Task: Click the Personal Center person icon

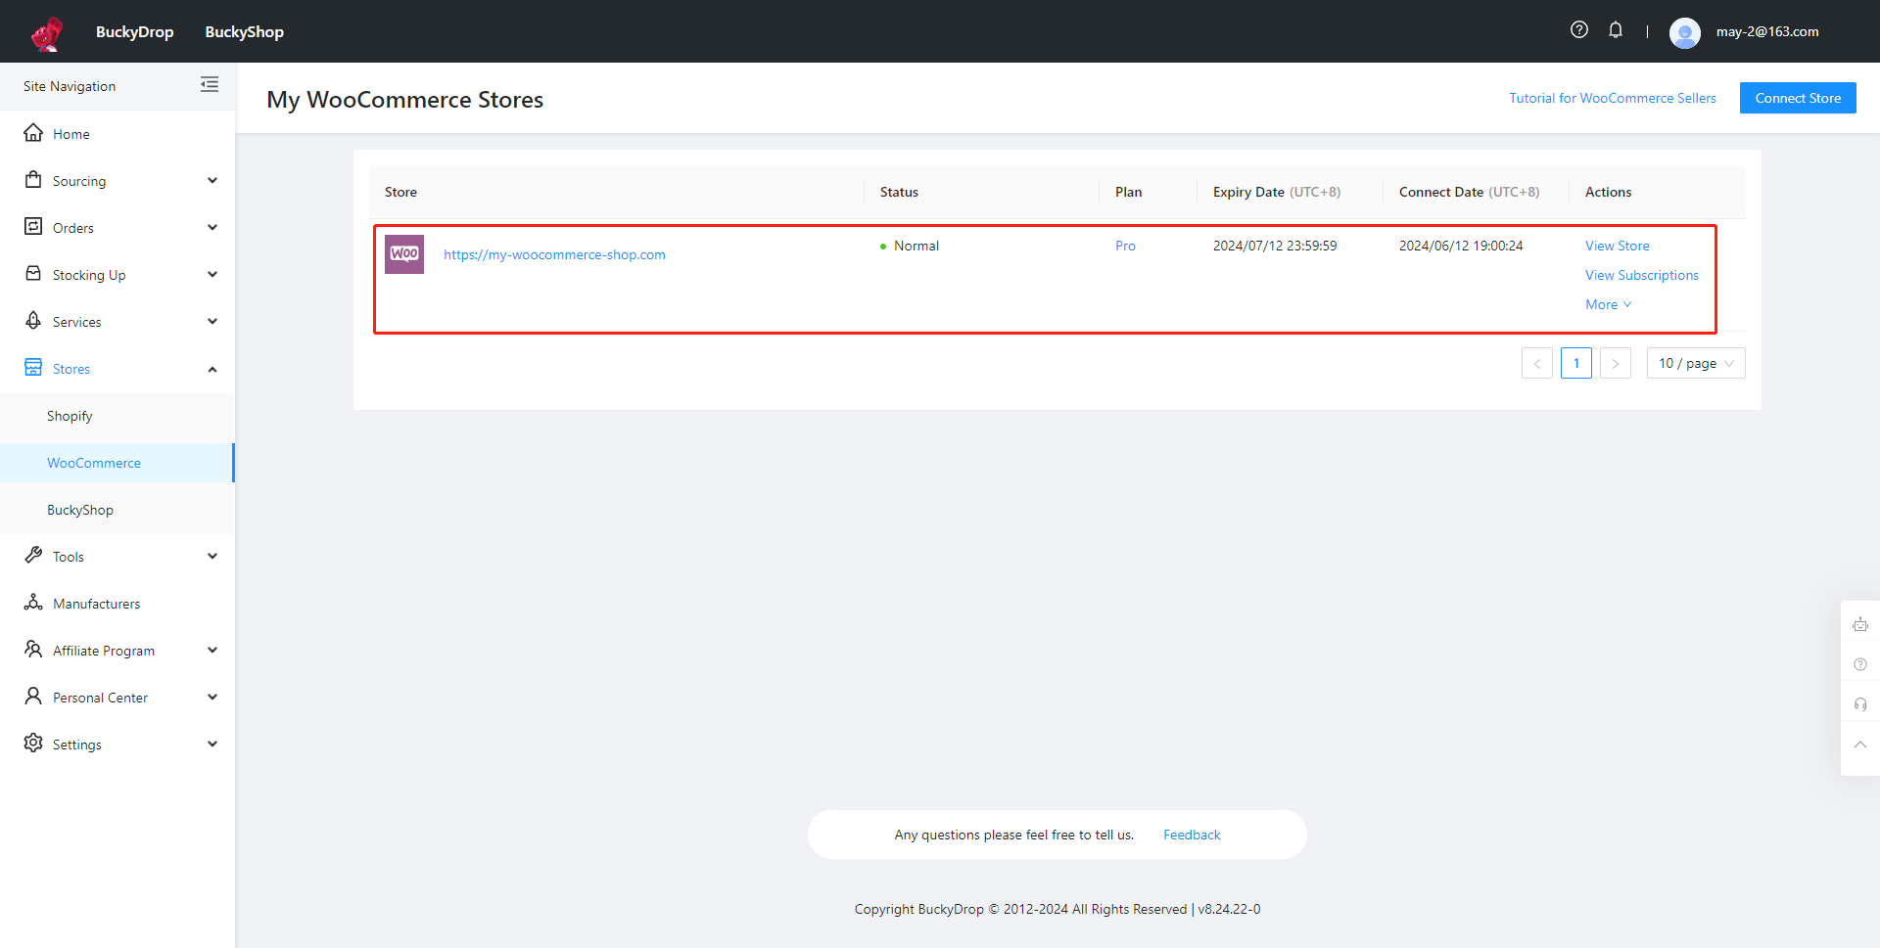Action: click(33, 697)
